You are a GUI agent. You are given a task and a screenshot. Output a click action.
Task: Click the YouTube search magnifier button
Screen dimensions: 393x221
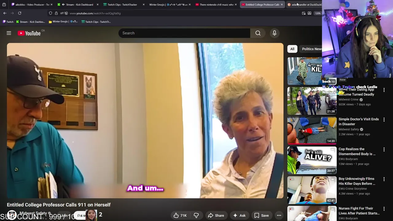(258, 33)
